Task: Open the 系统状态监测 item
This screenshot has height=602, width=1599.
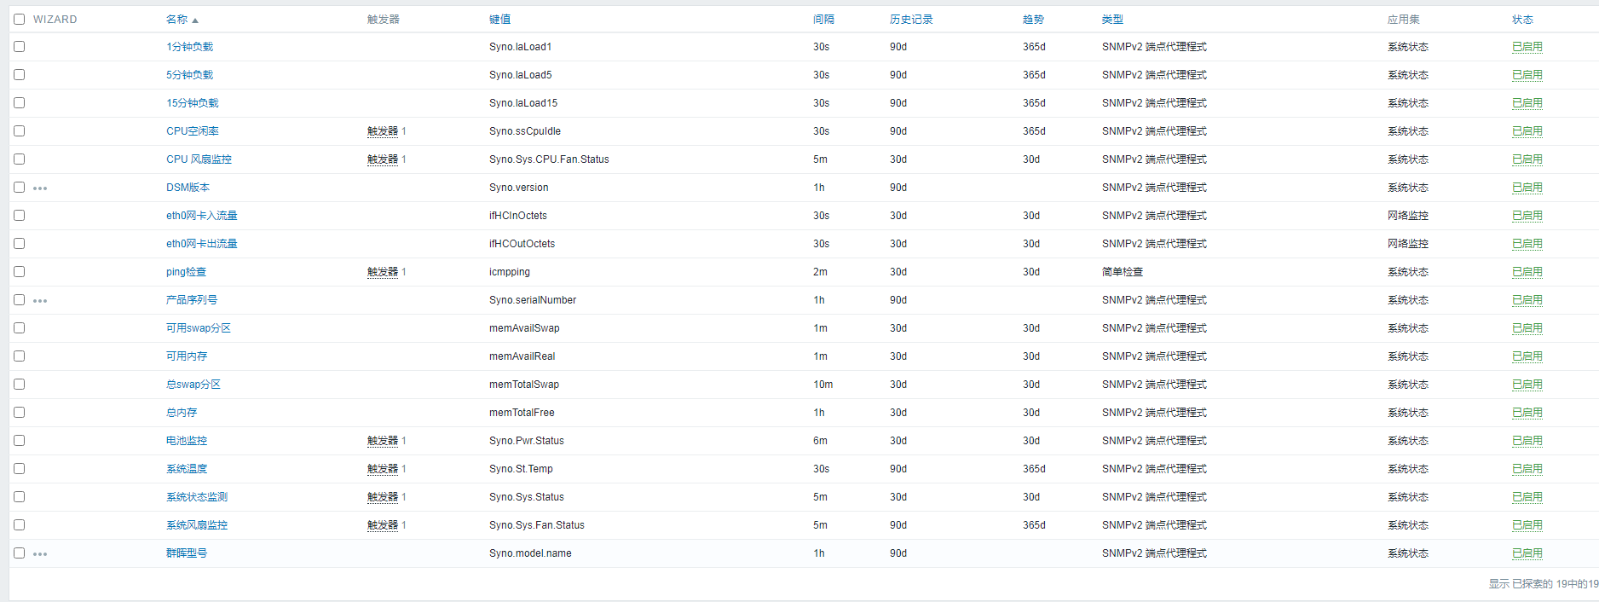Action: [196, 497]
